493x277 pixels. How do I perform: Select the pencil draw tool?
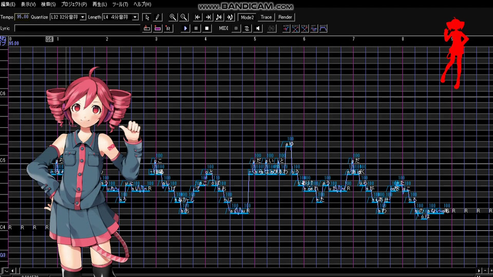[157, 17]
